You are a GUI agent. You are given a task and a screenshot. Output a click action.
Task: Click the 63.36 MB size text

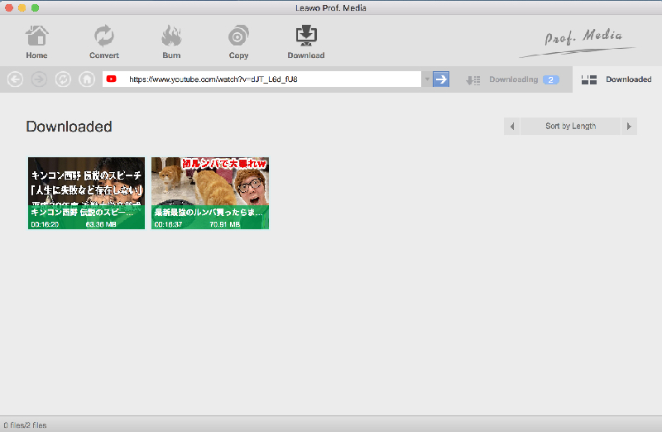coord(101,224)
